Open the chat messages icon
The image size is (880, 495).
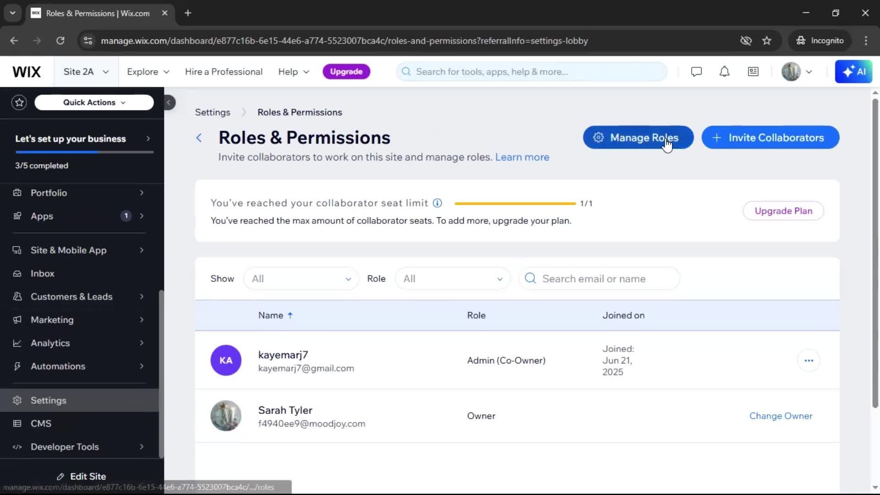[696, 71]
